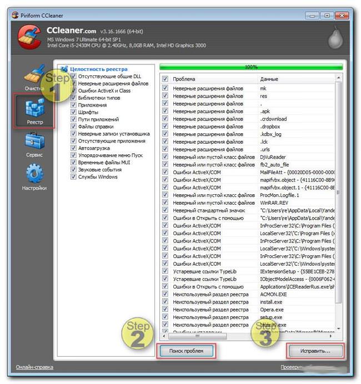This screenshot has height=384, width=361.
Task: Minimize the Piriform CCleaner window
Action: 312,16
